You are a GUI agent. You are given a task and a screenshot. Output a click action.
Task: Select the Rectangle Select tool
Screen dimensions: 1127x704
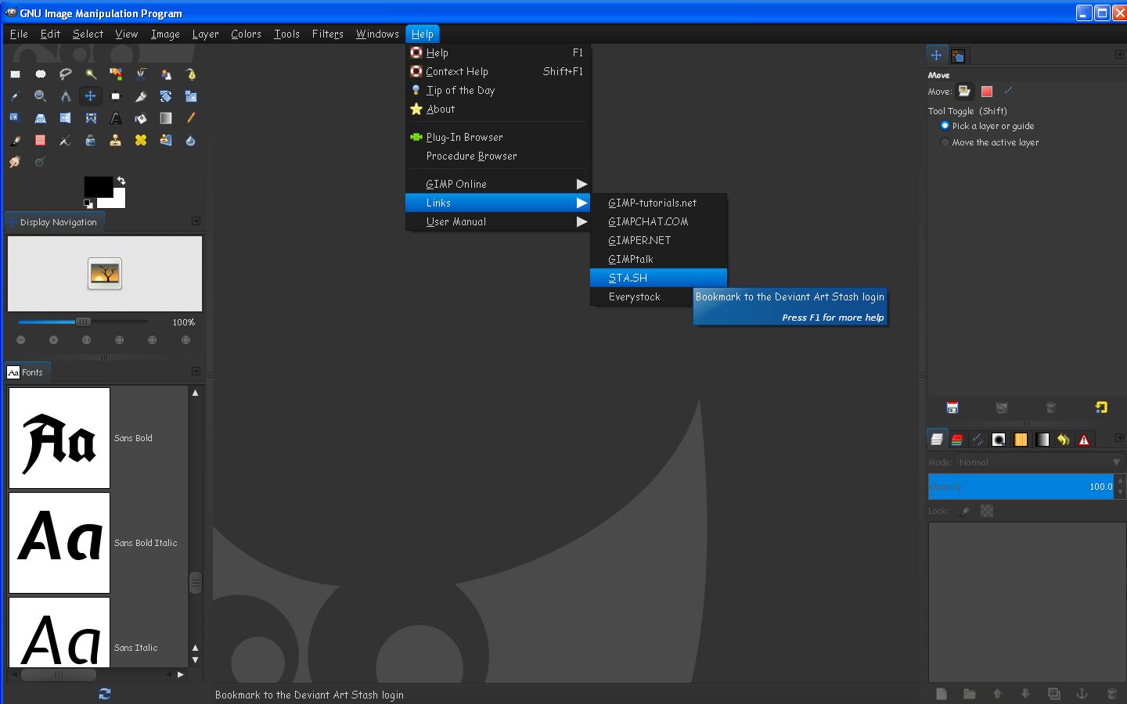click(15, 74)
